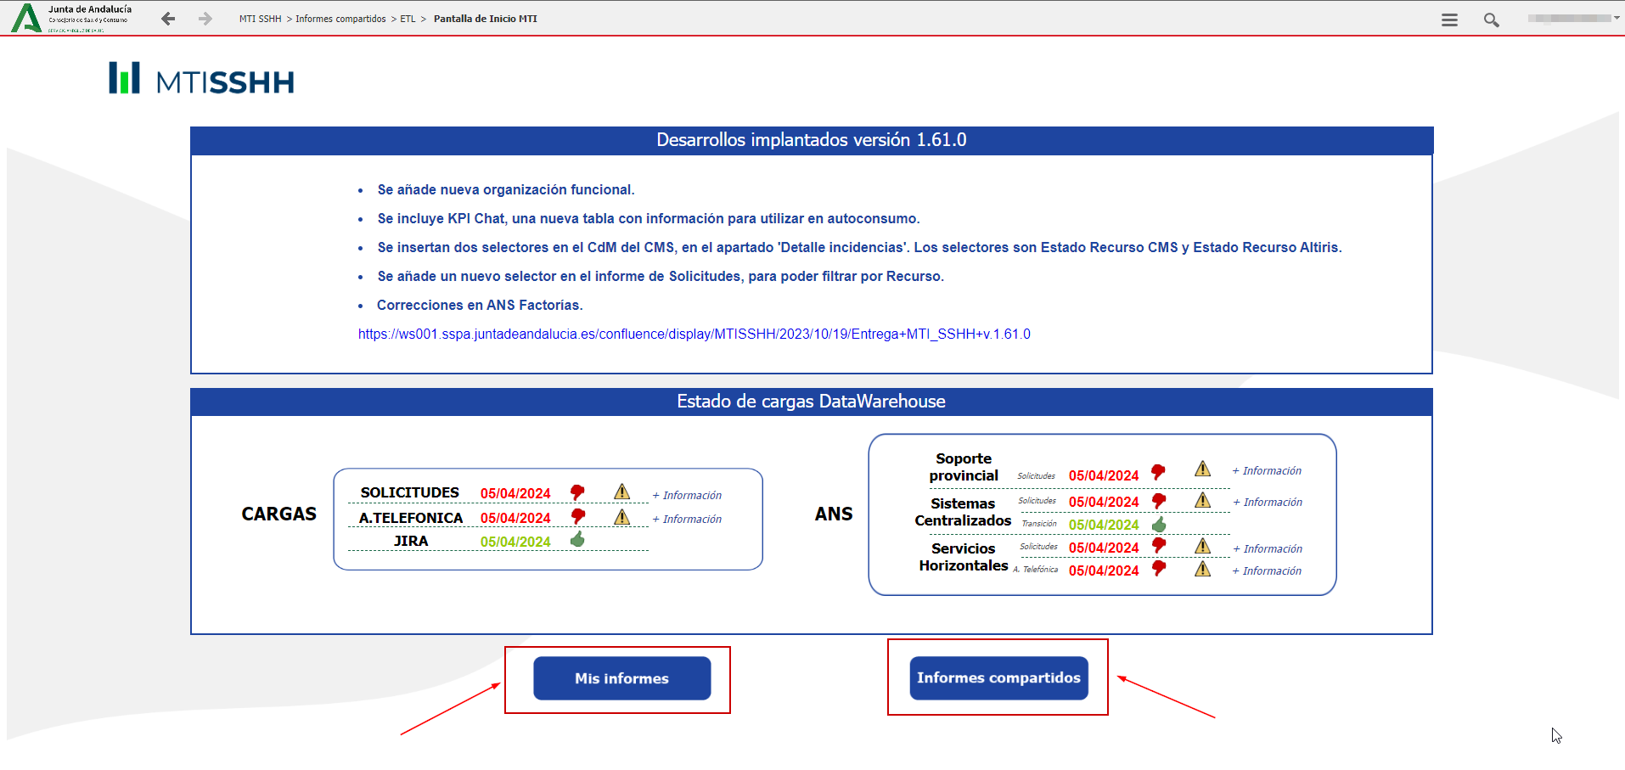
Task: Click Estado de cargas DataWarehouse header
Action: pos(812,402)
